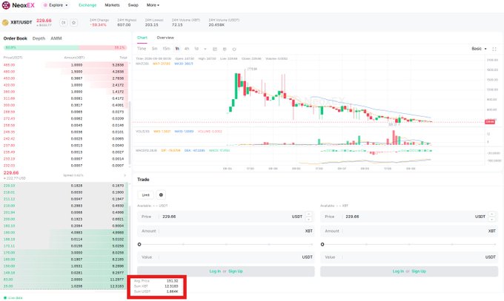Image resolution: width=504 pixels, height=301 pixels.
Task: Click the NeoxEX logo
Action: coord(18,5)
